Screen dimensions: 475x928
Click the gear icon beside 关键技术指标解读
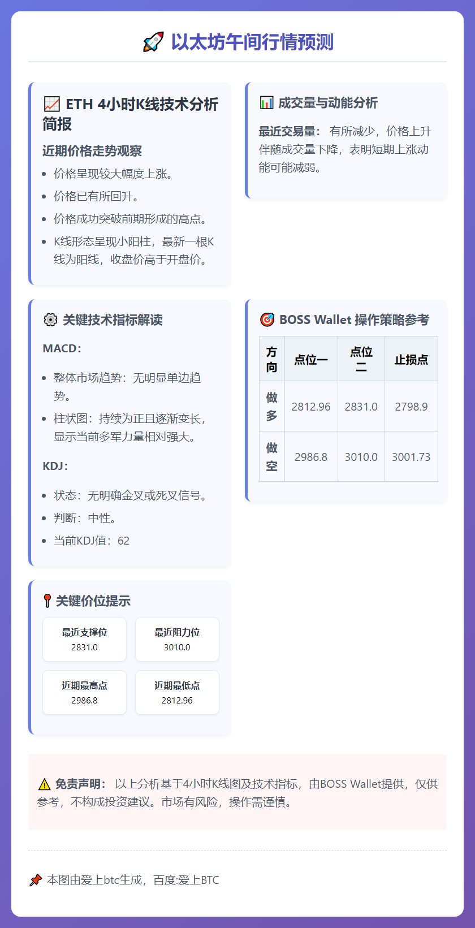tap(50, 320)
